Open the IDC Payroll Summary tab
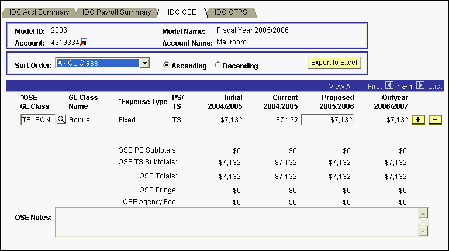The height and width of the screenshot is (251, 449). coord(116,12)
